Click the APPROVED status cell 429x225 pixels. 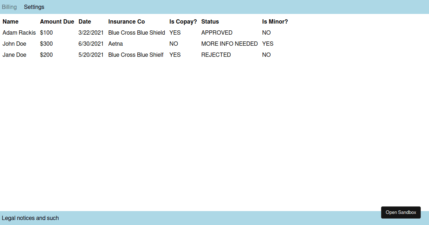[217, 33]
